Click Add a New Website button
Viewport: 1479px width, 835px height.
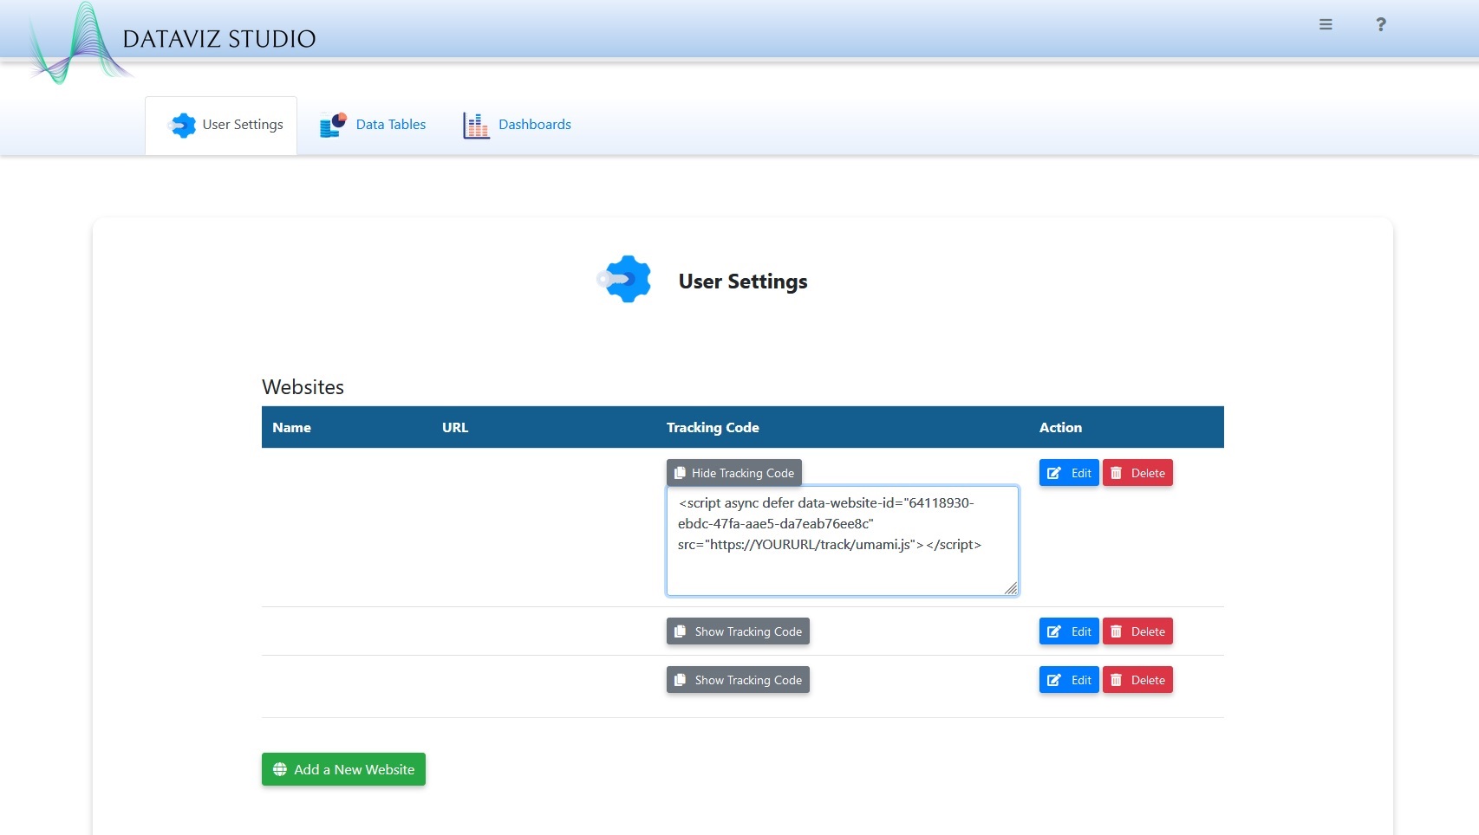click(x=343, y=769)
